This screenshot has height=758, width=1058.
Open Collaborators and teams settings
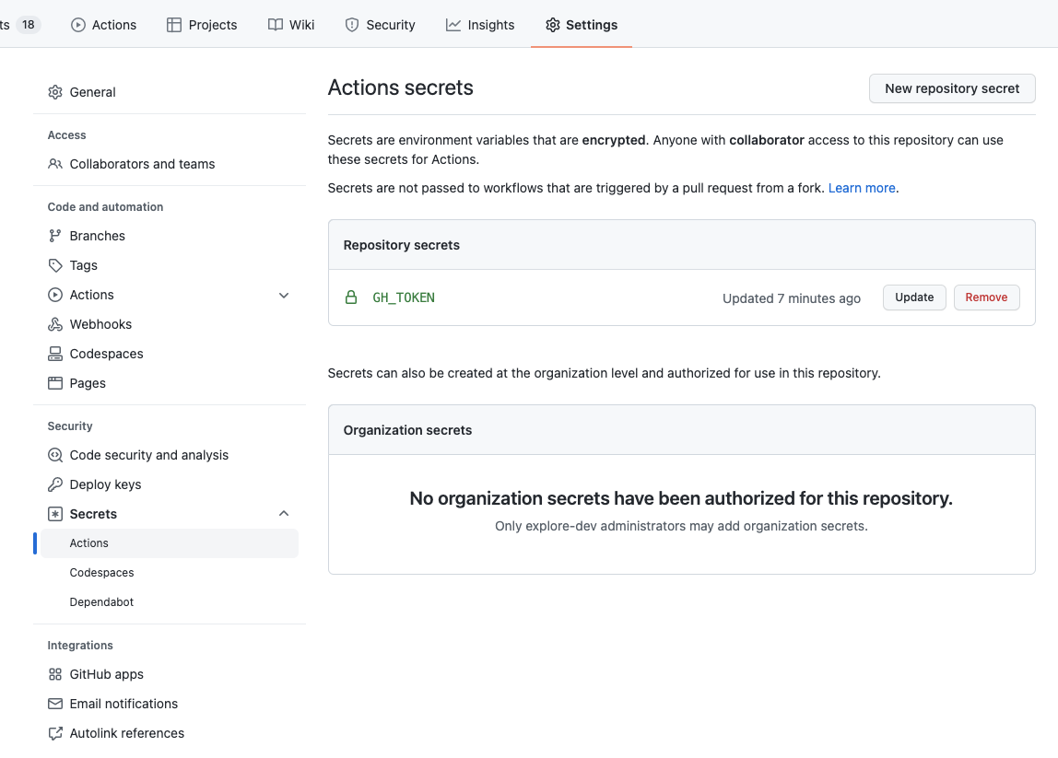(170, 164)
